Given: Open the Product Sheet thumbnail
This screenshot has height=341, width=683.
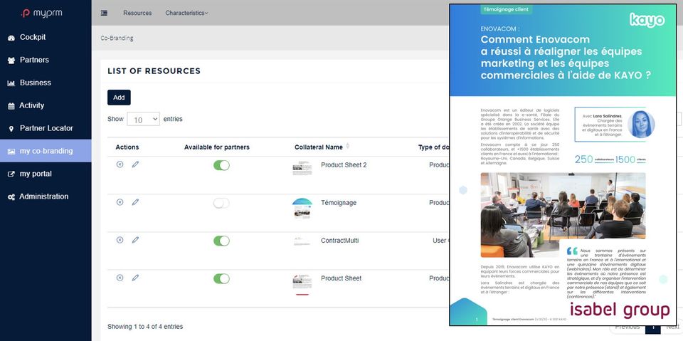Looking at the screenshot, I should (x=302, y=285).
